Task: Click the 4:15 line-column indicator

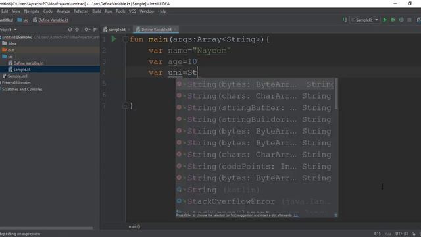Action: [377, 234]
